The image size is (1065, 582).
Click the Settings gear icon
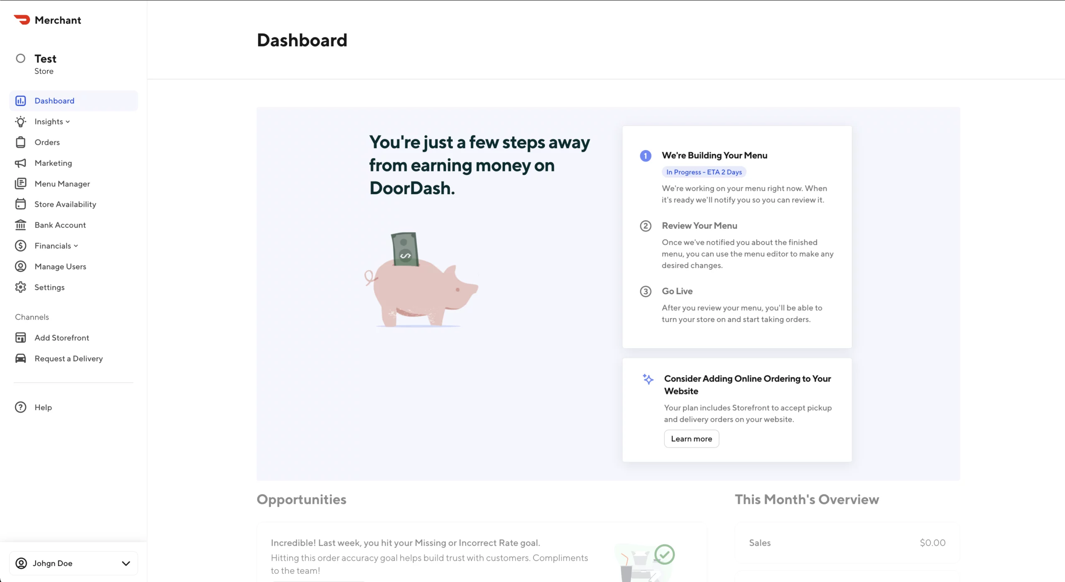[x=20, y=287]
